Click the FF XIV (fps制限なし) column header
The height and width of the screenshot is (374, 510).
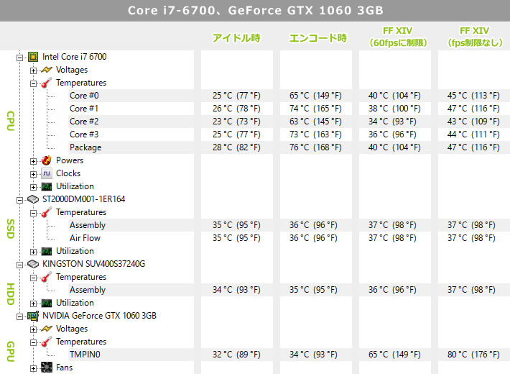[475, 37]
